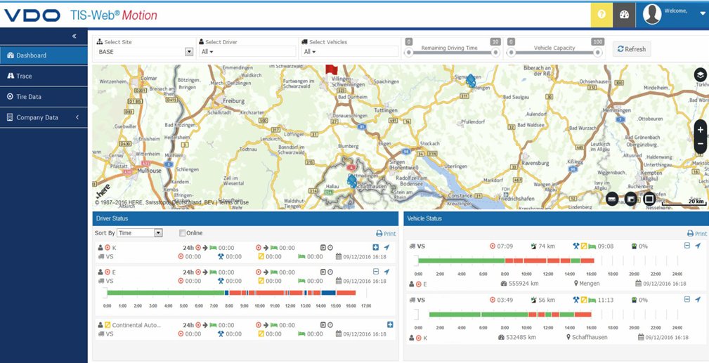Click the speedometer dashboard icon in header
This screenshot has width=709, height=363.
(x=624, y=14)
